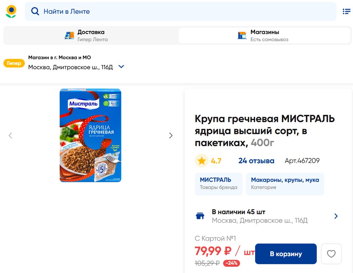This screenshot has width=353, height=273.
Task: Show the previous product image
Action: [x=10, y=136]
